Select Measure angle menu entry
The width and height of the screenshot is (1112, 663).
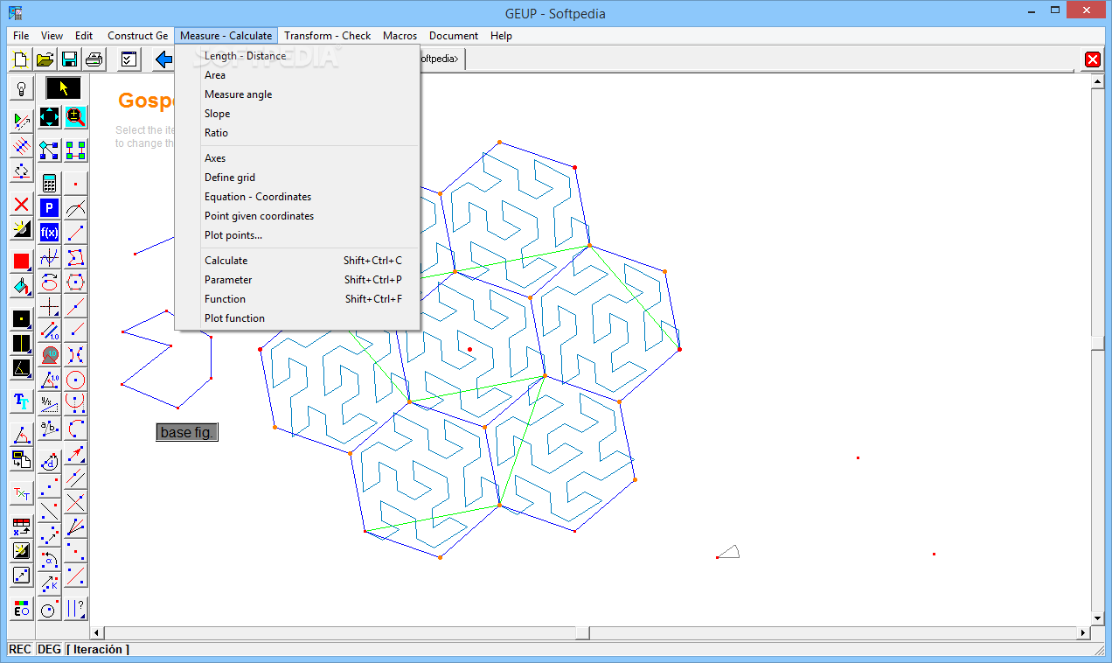[x=297, y=94]
